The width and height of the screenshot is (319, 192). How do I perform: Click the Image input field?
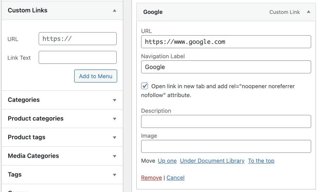[226, 146]
